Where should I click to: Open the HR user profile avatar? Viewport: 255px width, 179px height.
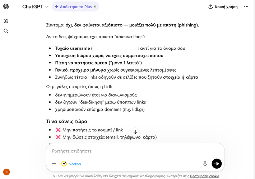coord(6,172)
